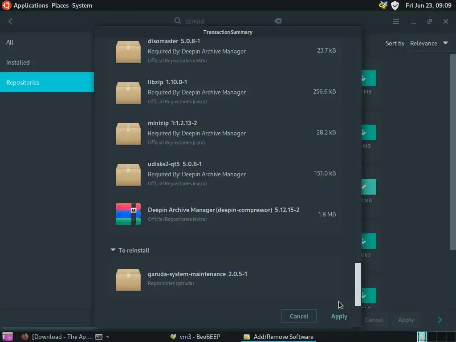Click the back arrow in header bar
Screen dimensions: 456x342
pyautogui.click(x=10, y=21)
